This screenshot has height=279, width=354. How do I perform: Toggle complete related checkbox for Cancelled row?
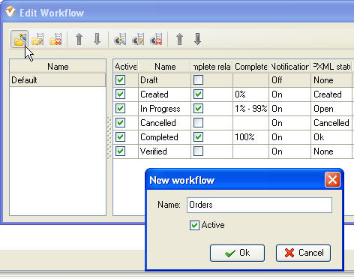pos(198,123)
